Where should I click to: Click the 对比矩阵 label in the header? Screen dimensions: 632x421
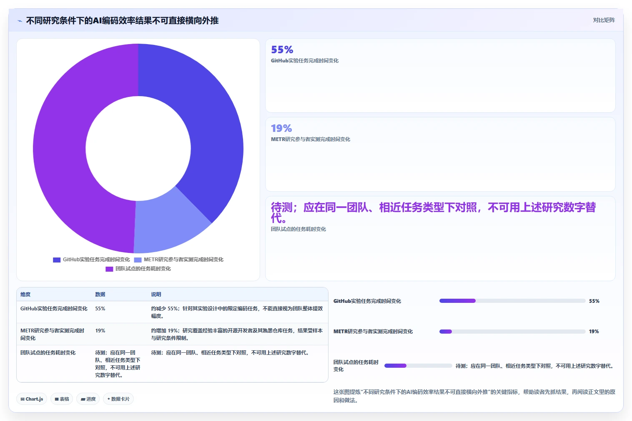point(604,20)
